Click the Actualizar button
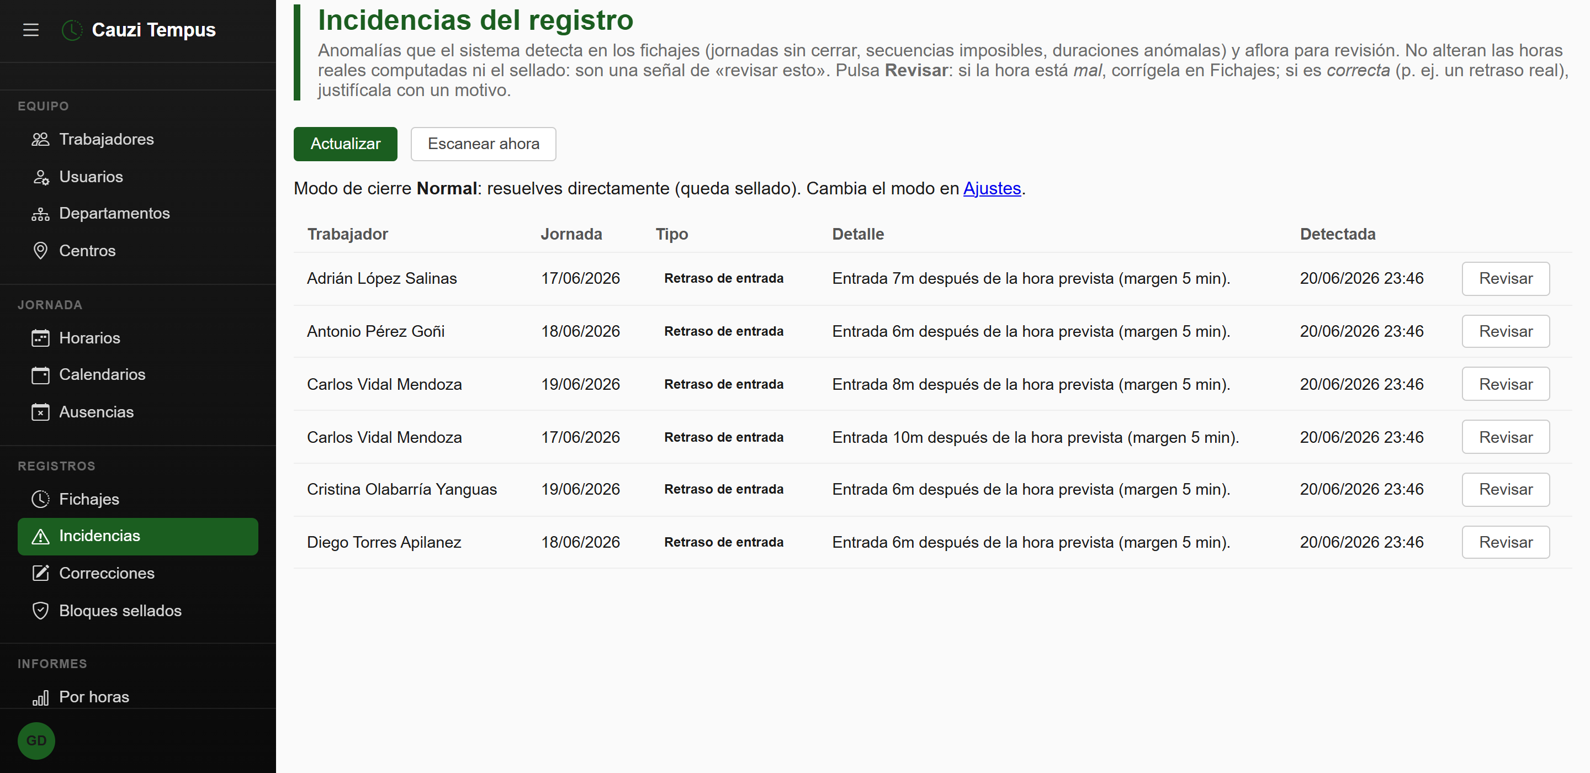This screenshot has height=773, width=1590. (x=345, y=144)
